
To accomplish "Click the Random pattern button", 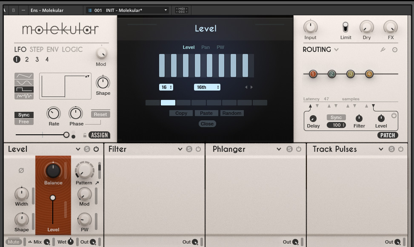I will 232,113.
